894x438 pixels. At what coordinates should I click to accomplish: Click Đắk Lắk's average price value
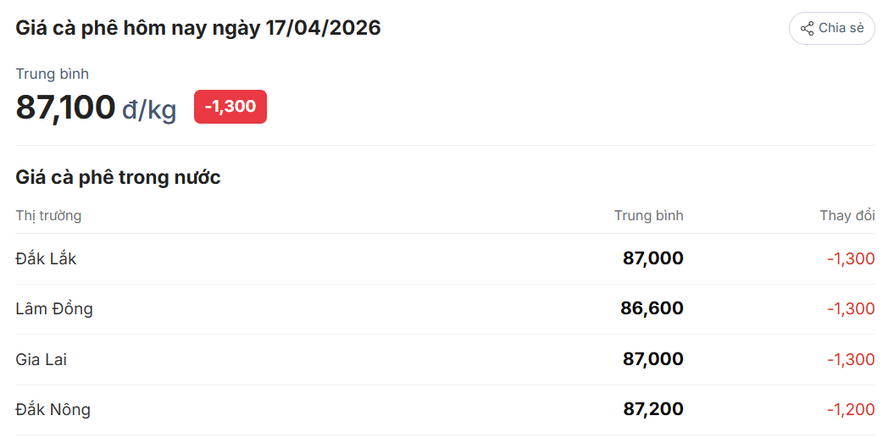tap(652, 258)
